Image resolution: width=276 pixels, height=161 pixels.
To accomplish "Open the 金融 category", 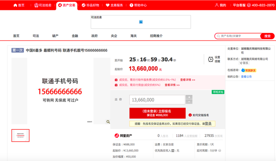I will [x=75, y=36].
